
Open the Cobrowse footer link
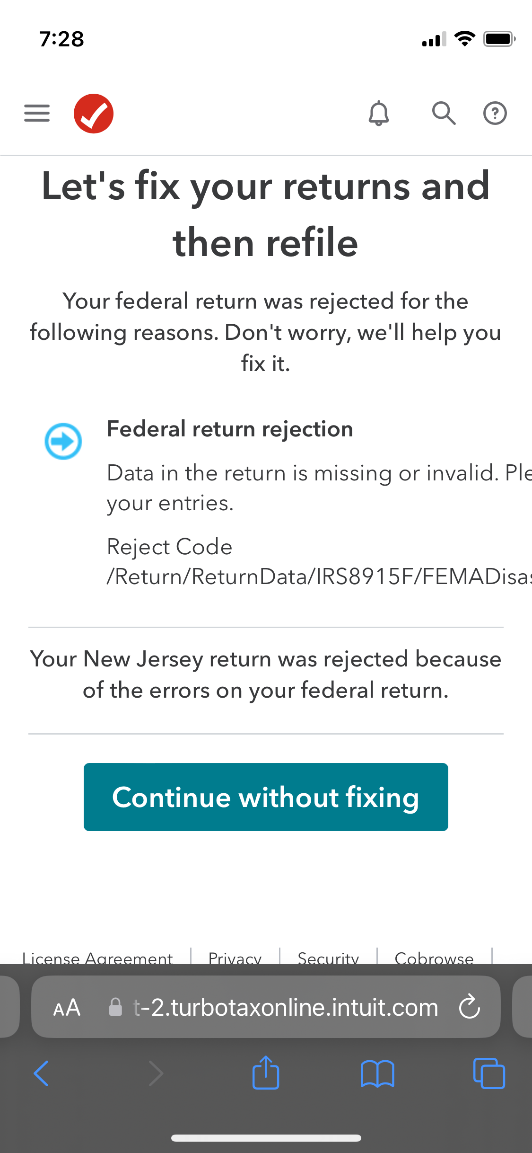434,957
